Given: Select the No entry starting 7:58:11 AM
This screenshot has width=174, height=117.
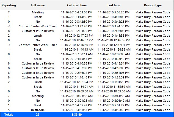Looking at the screenshot, I should (38, 54).
